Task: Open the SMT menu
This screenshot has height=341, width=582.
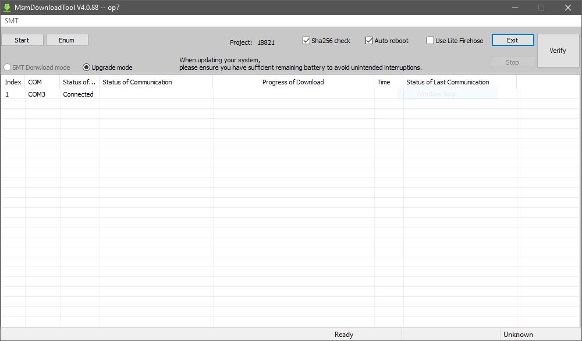Action: (x=11, y=20)
